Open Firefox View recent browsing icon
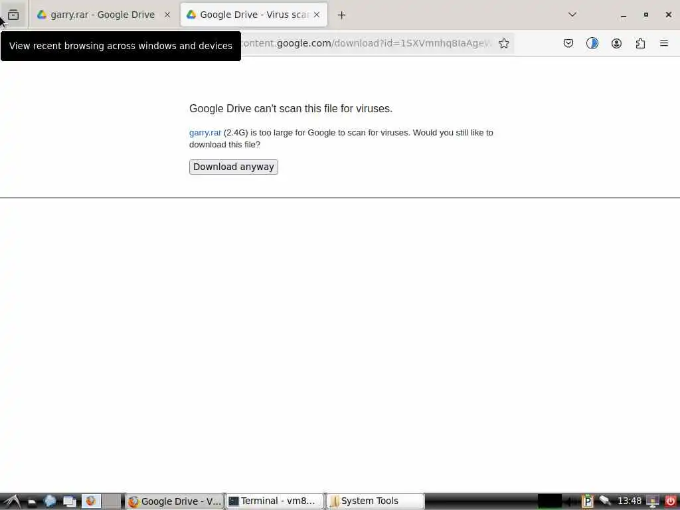 click(x=13, y=15)
